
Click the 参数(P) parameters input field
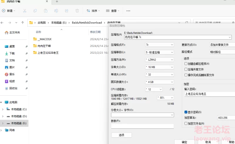click(142, 126)
